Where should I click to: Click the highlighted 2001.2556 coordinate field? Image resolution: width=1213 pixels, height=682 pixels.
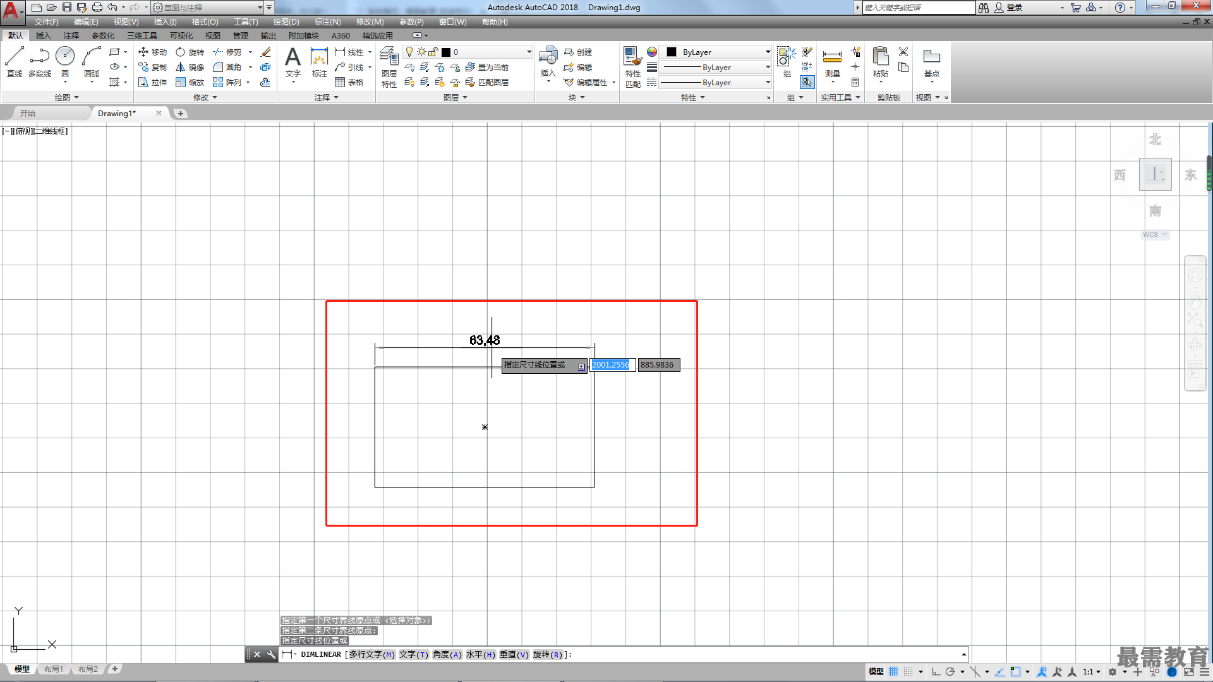point(613,365)
